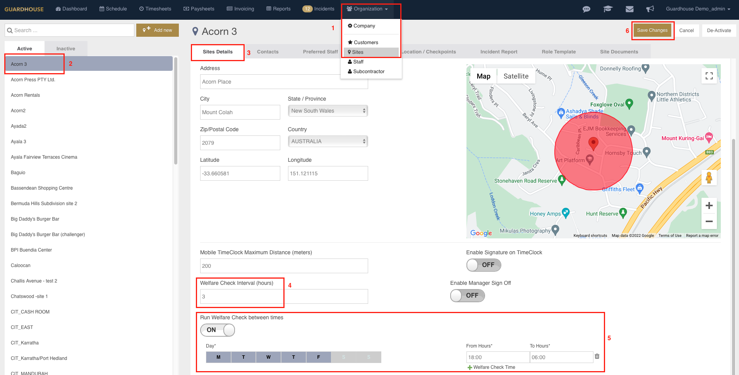The height and width of the screenshot is (375, 739).
Task: Select Acorn Rentals in the site list
Action: click(89, 95)
